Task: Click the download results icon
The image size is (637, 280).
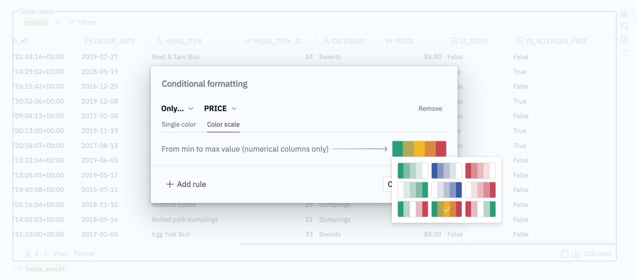Action: 575,254
